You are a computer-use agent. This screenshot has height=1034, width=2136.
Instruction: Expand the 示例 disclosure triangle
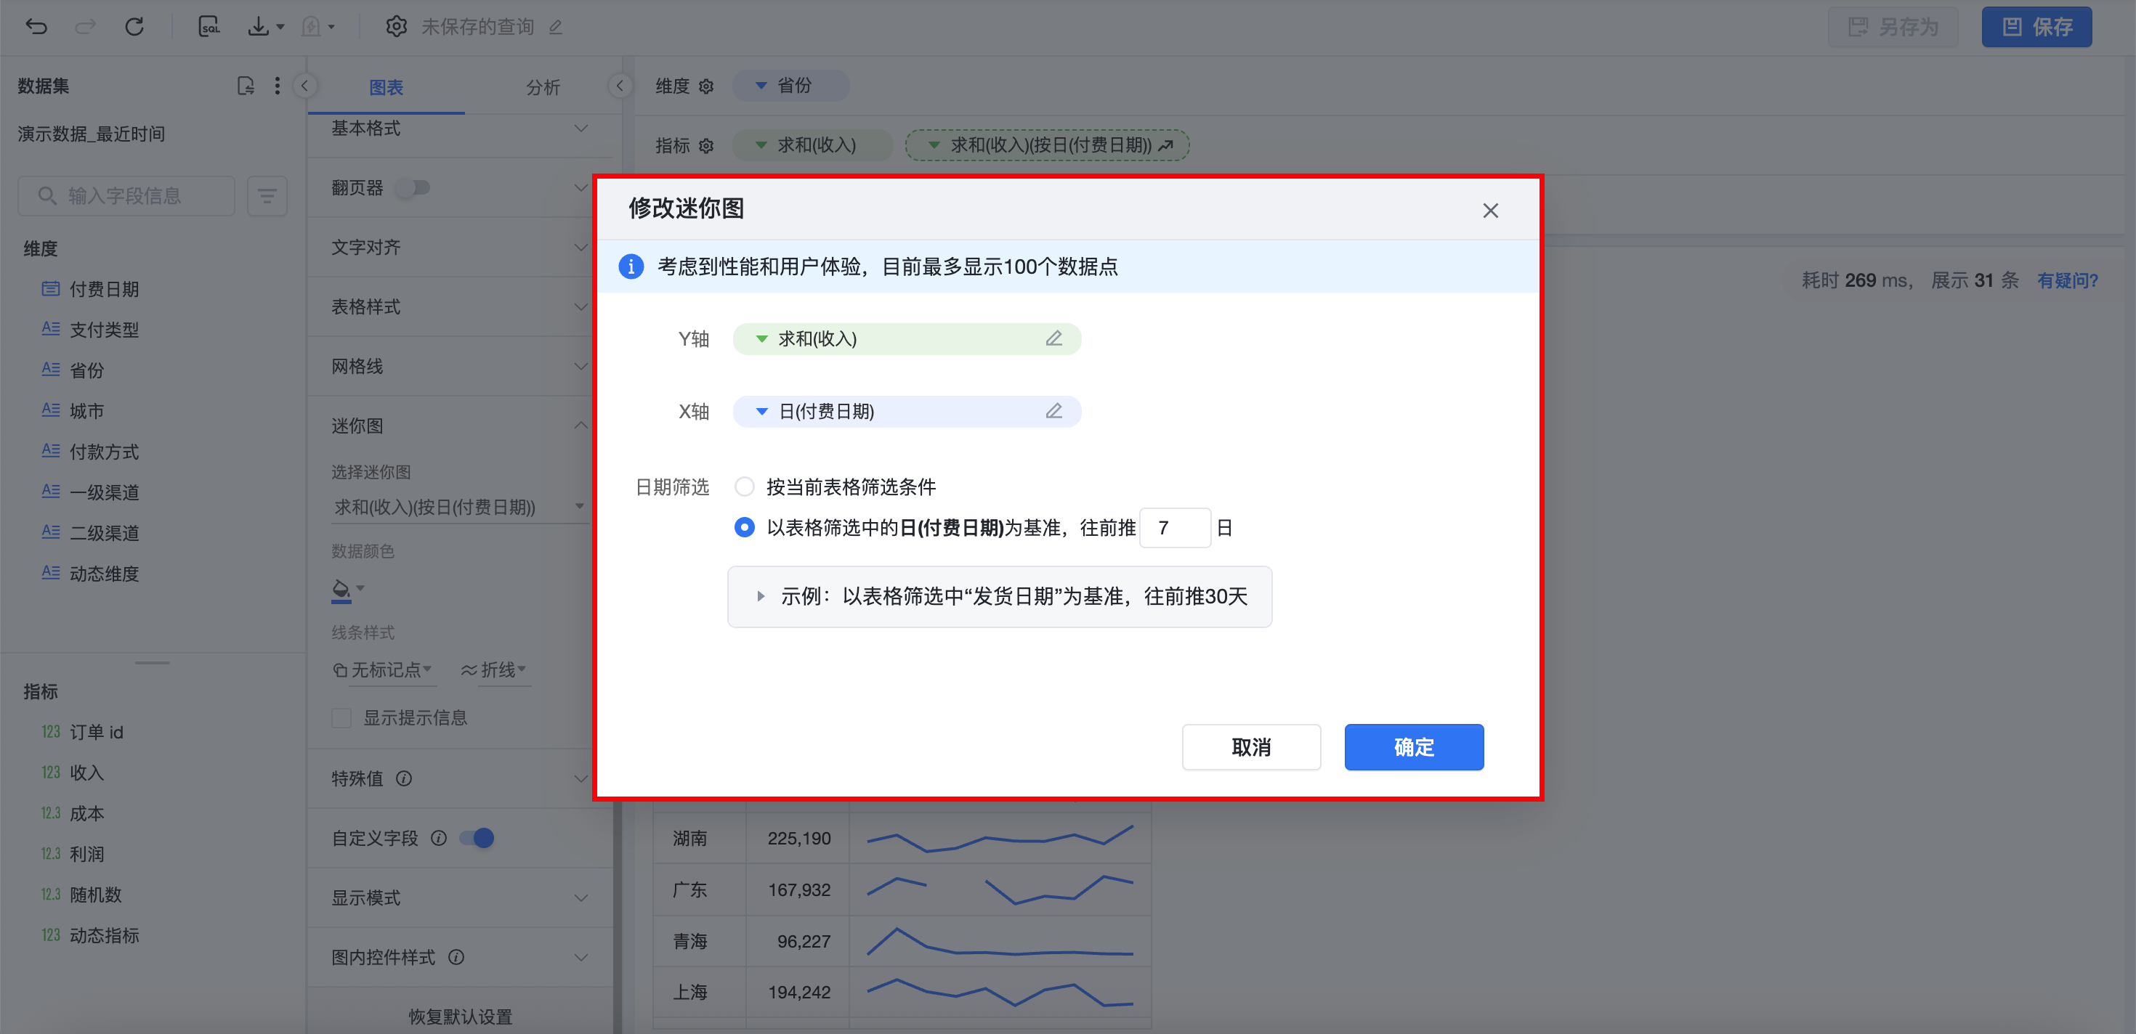761,595
